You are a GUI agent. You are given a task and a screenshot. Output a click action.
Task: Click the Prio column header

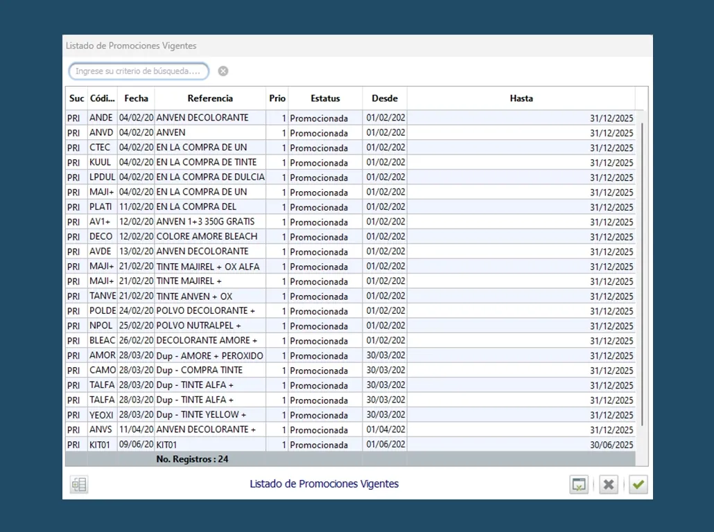coord(277,98)
